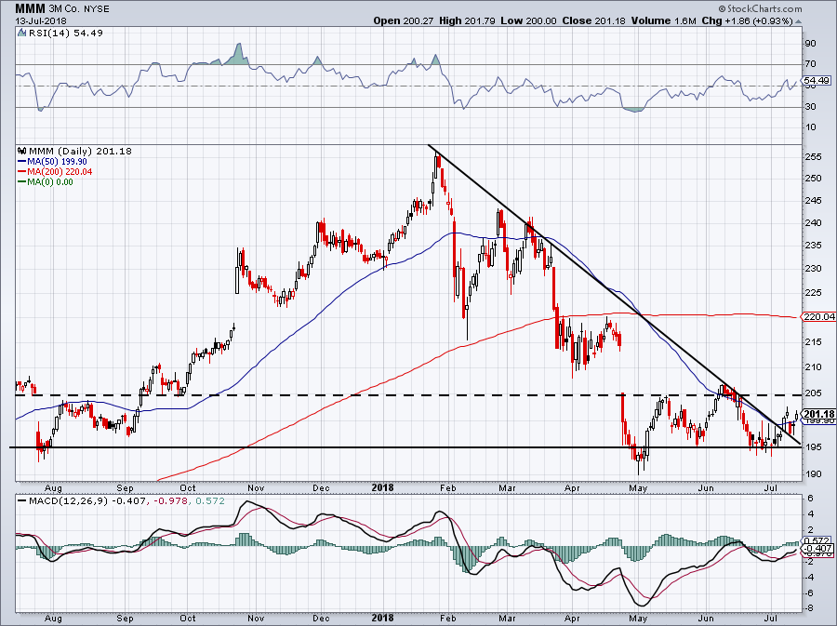Click the red MA(200) legend line swatch
This screenshot has height=626, width=837.
22,172
